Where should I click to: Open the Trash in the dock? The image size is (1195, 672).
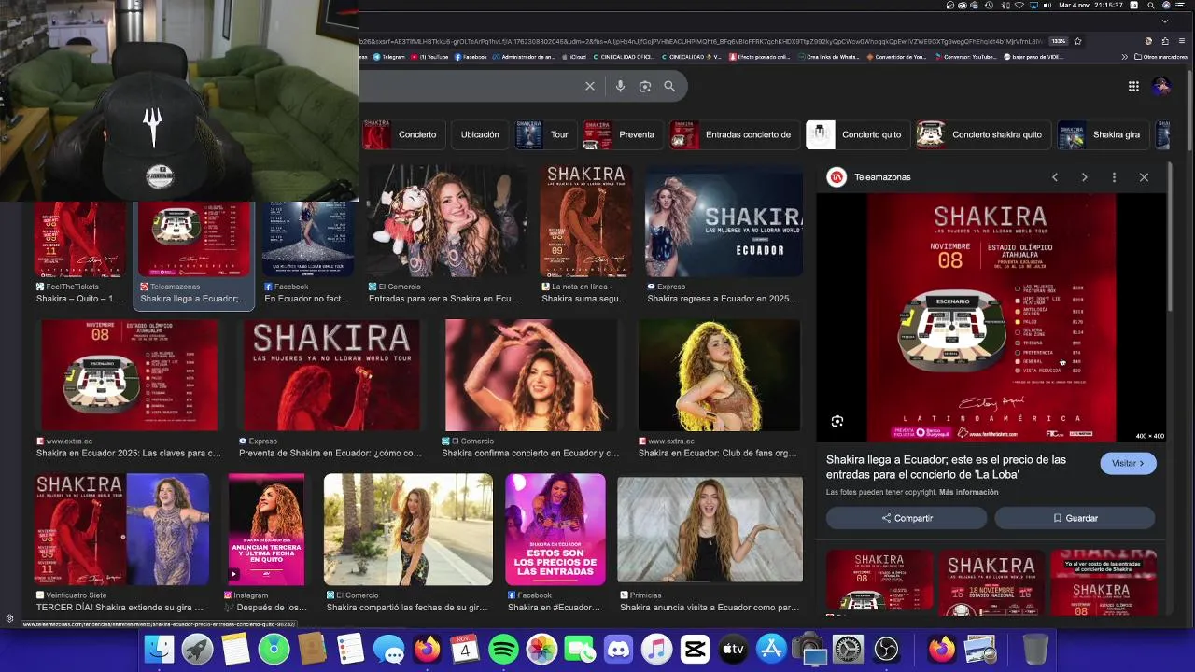point(1035,649)
